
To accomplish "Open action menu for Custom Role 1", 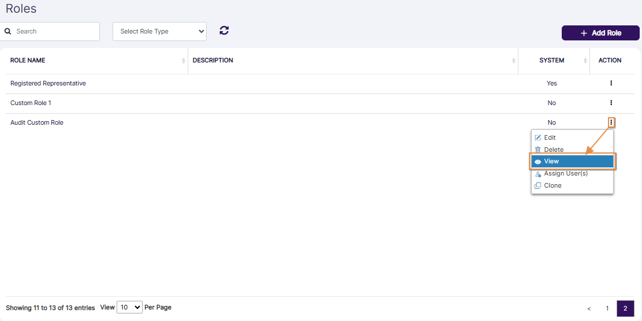I will 611,103.
